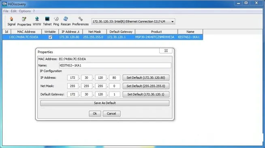Select Default Gateway third octet field
The height and width of the screenshot is (148, 265).
100,94
